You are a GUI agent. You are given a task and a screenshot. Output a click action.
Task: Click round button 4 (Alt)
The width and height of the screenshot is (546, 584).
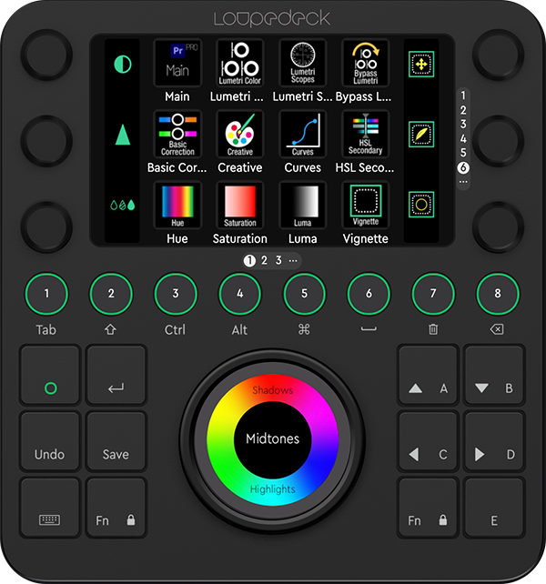pos(240,294)
